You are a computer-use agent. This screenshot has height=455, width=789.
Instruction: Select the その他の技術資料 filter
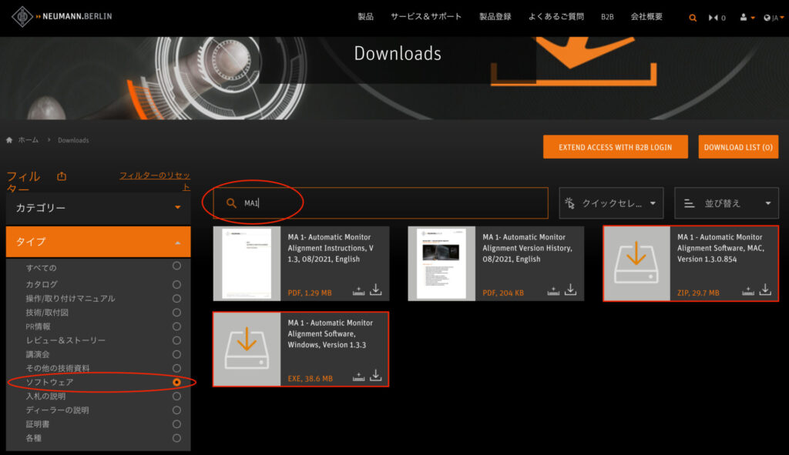pyautogui.click(x=176, y=368)
